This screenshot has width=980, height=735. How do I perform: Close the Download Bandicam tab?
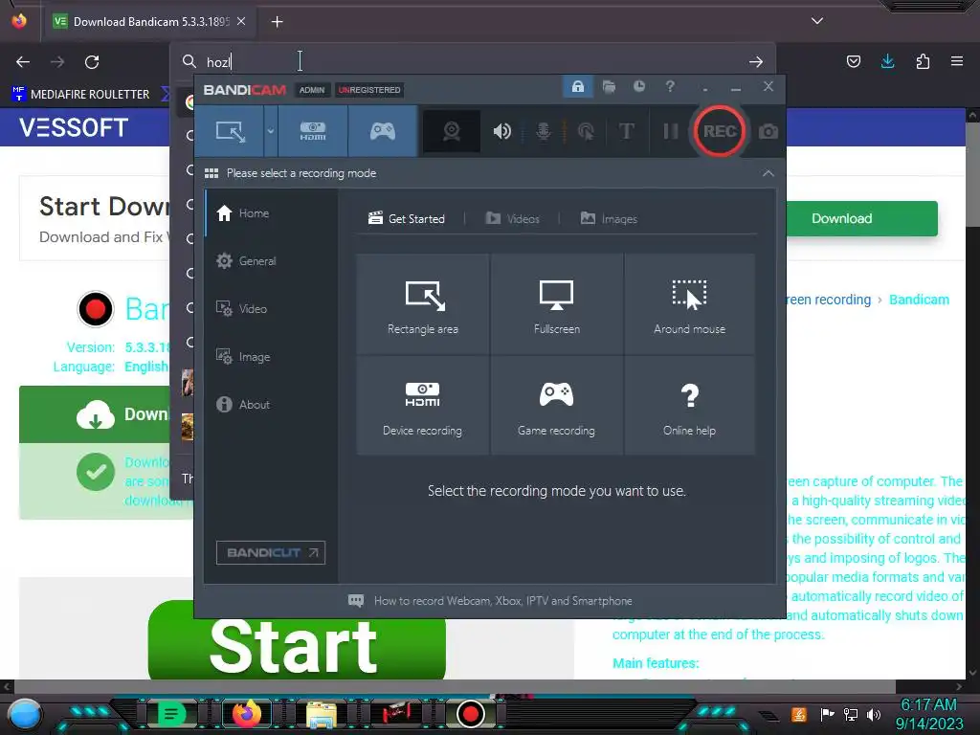(241, 21)
